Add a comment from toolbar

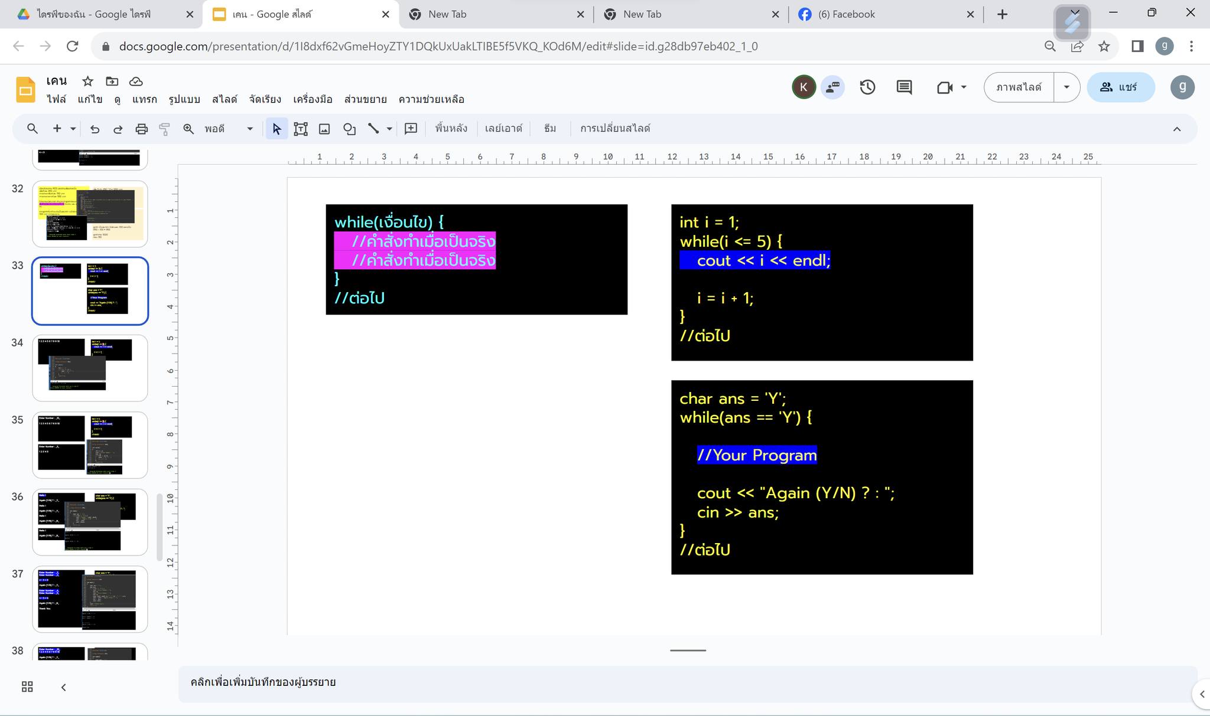pos(411,129)
